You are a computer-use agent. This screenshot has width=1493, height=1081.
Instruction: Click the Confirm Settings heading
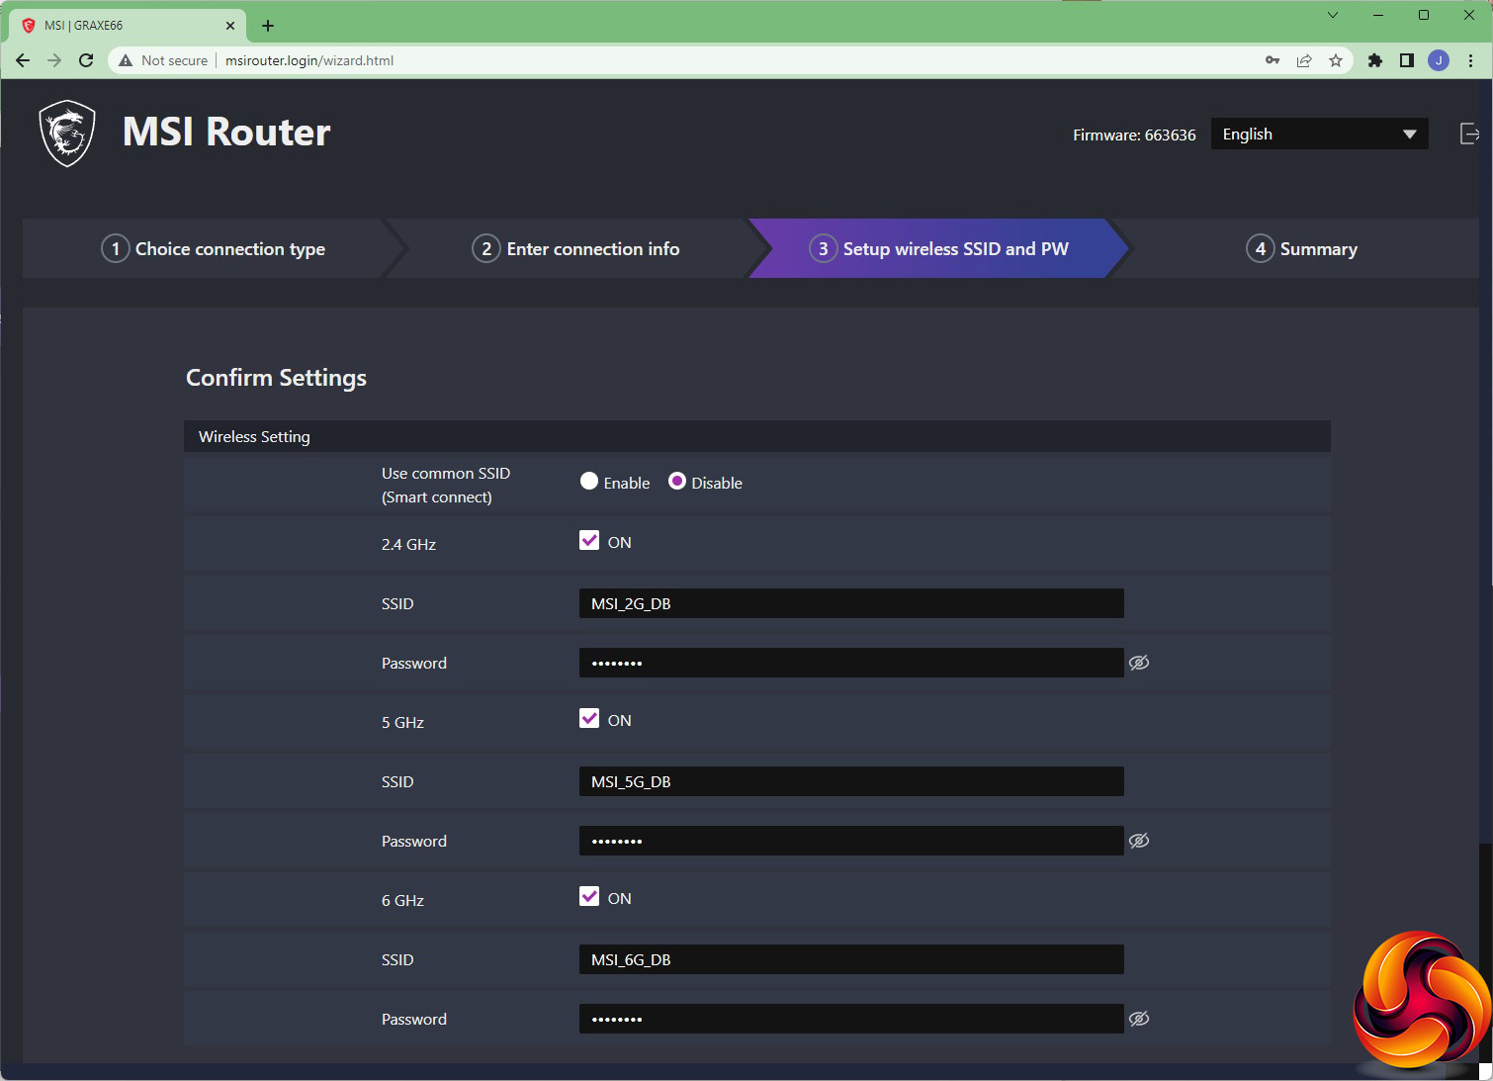click(x=276, y=378)
